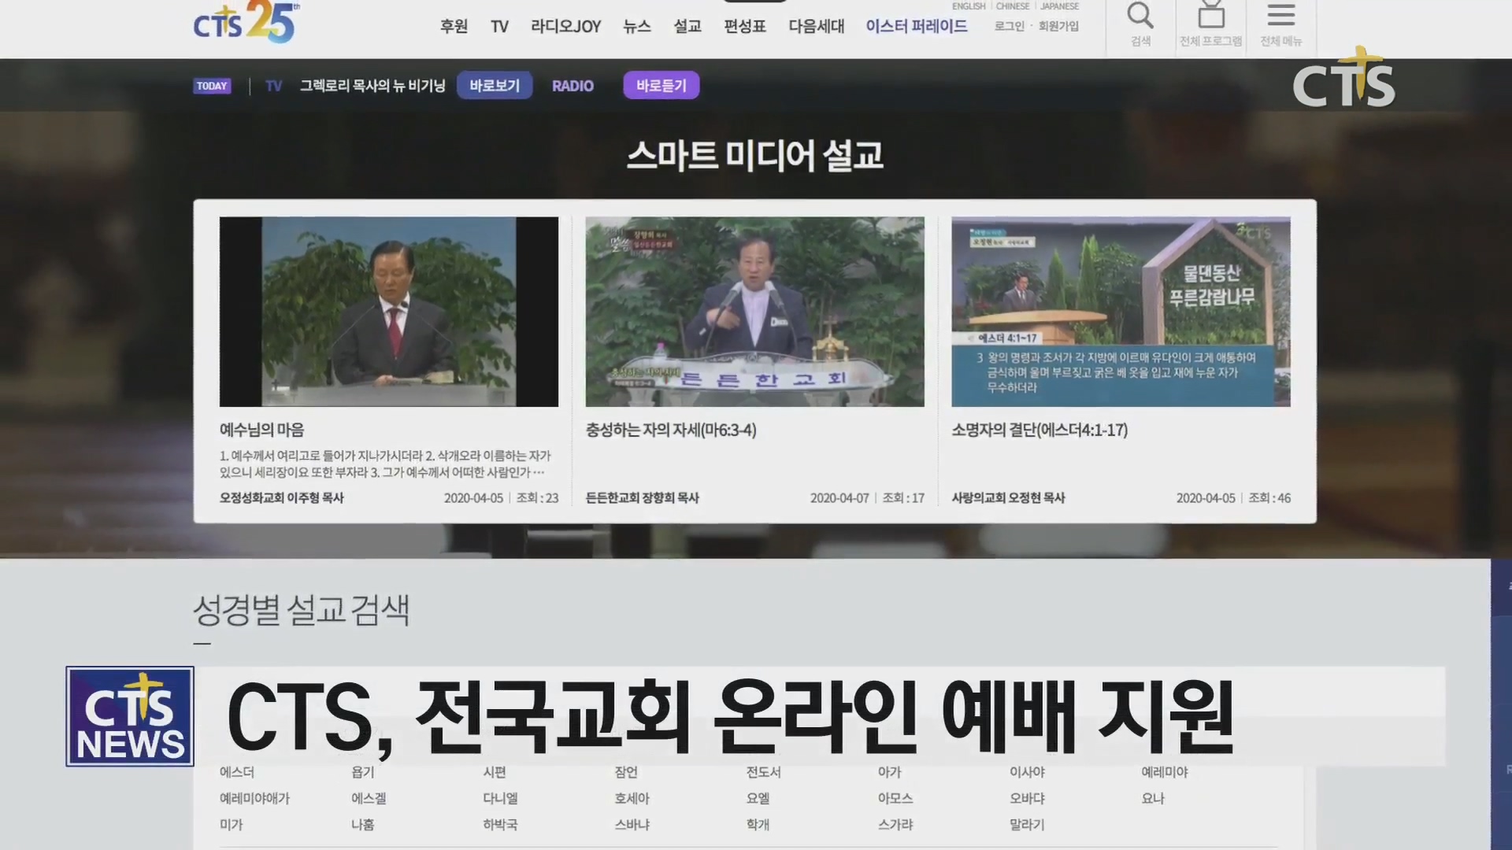Open the 충성하는 자의 자세 sermon thumbnail
This screenshot has height=850, width=1512.
click(755, 312)
